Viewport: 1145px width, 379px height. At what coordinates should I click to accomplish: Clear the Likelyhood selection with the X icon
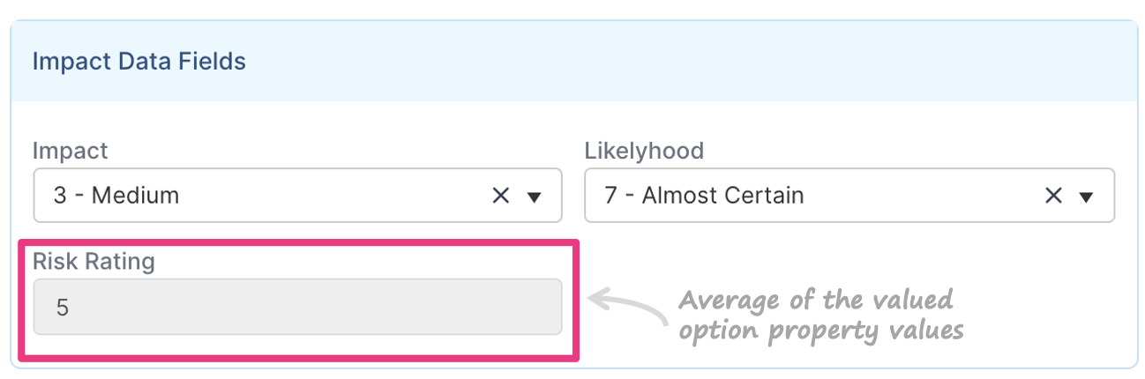pos(1052,196)
